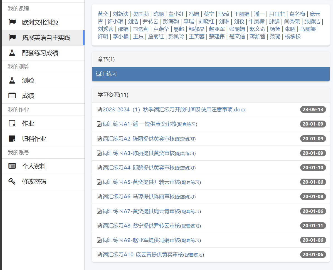The image size is (333, 270).
Task: Open 个人资料 in the sidebar
Action: (x=34, y=166)
